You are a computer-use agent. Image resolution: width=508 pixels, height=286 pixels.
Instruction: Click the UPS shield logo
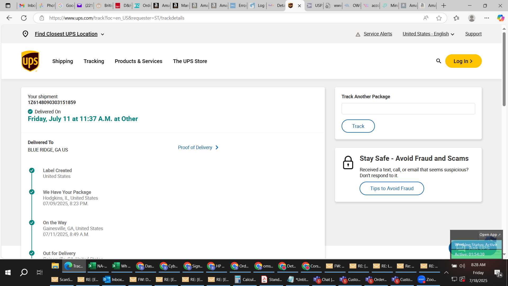pyautogui.click(x=30, y=61)
